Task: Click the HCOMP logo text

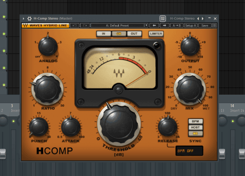Action: click(54, 151)
